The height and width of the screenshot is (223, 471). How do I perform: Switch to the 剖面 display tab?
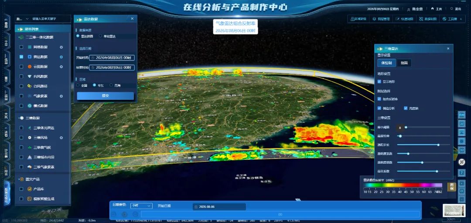[404, 63]
